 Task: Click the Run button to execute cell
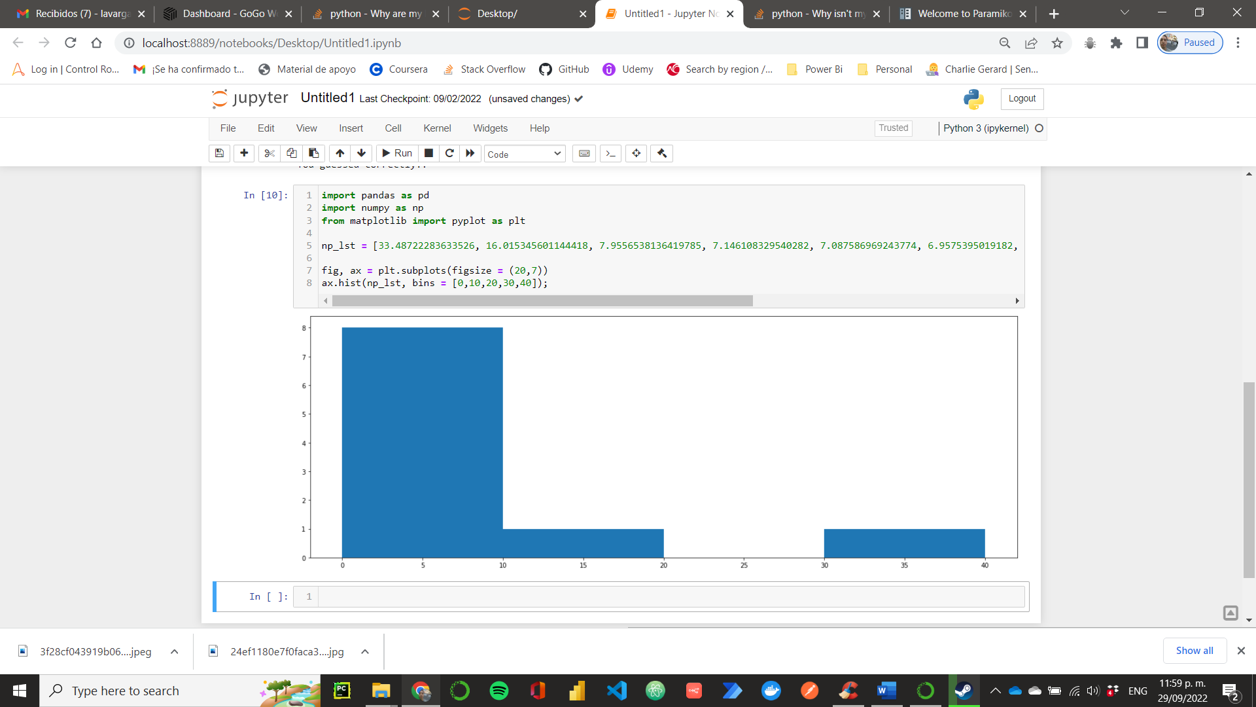pyautogui.click(x=397, y=154)
